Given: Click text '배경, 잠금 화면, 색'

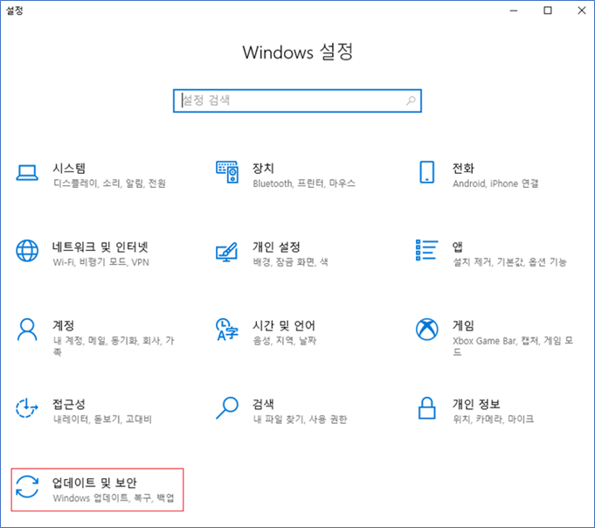Looking at the screenshot, I should click(x=290, y=262).
